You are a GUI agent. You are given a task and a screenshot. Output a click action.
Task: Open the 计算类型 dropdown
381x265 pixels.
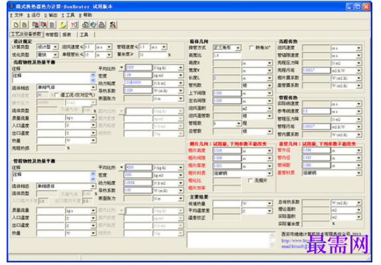[55, 47]
